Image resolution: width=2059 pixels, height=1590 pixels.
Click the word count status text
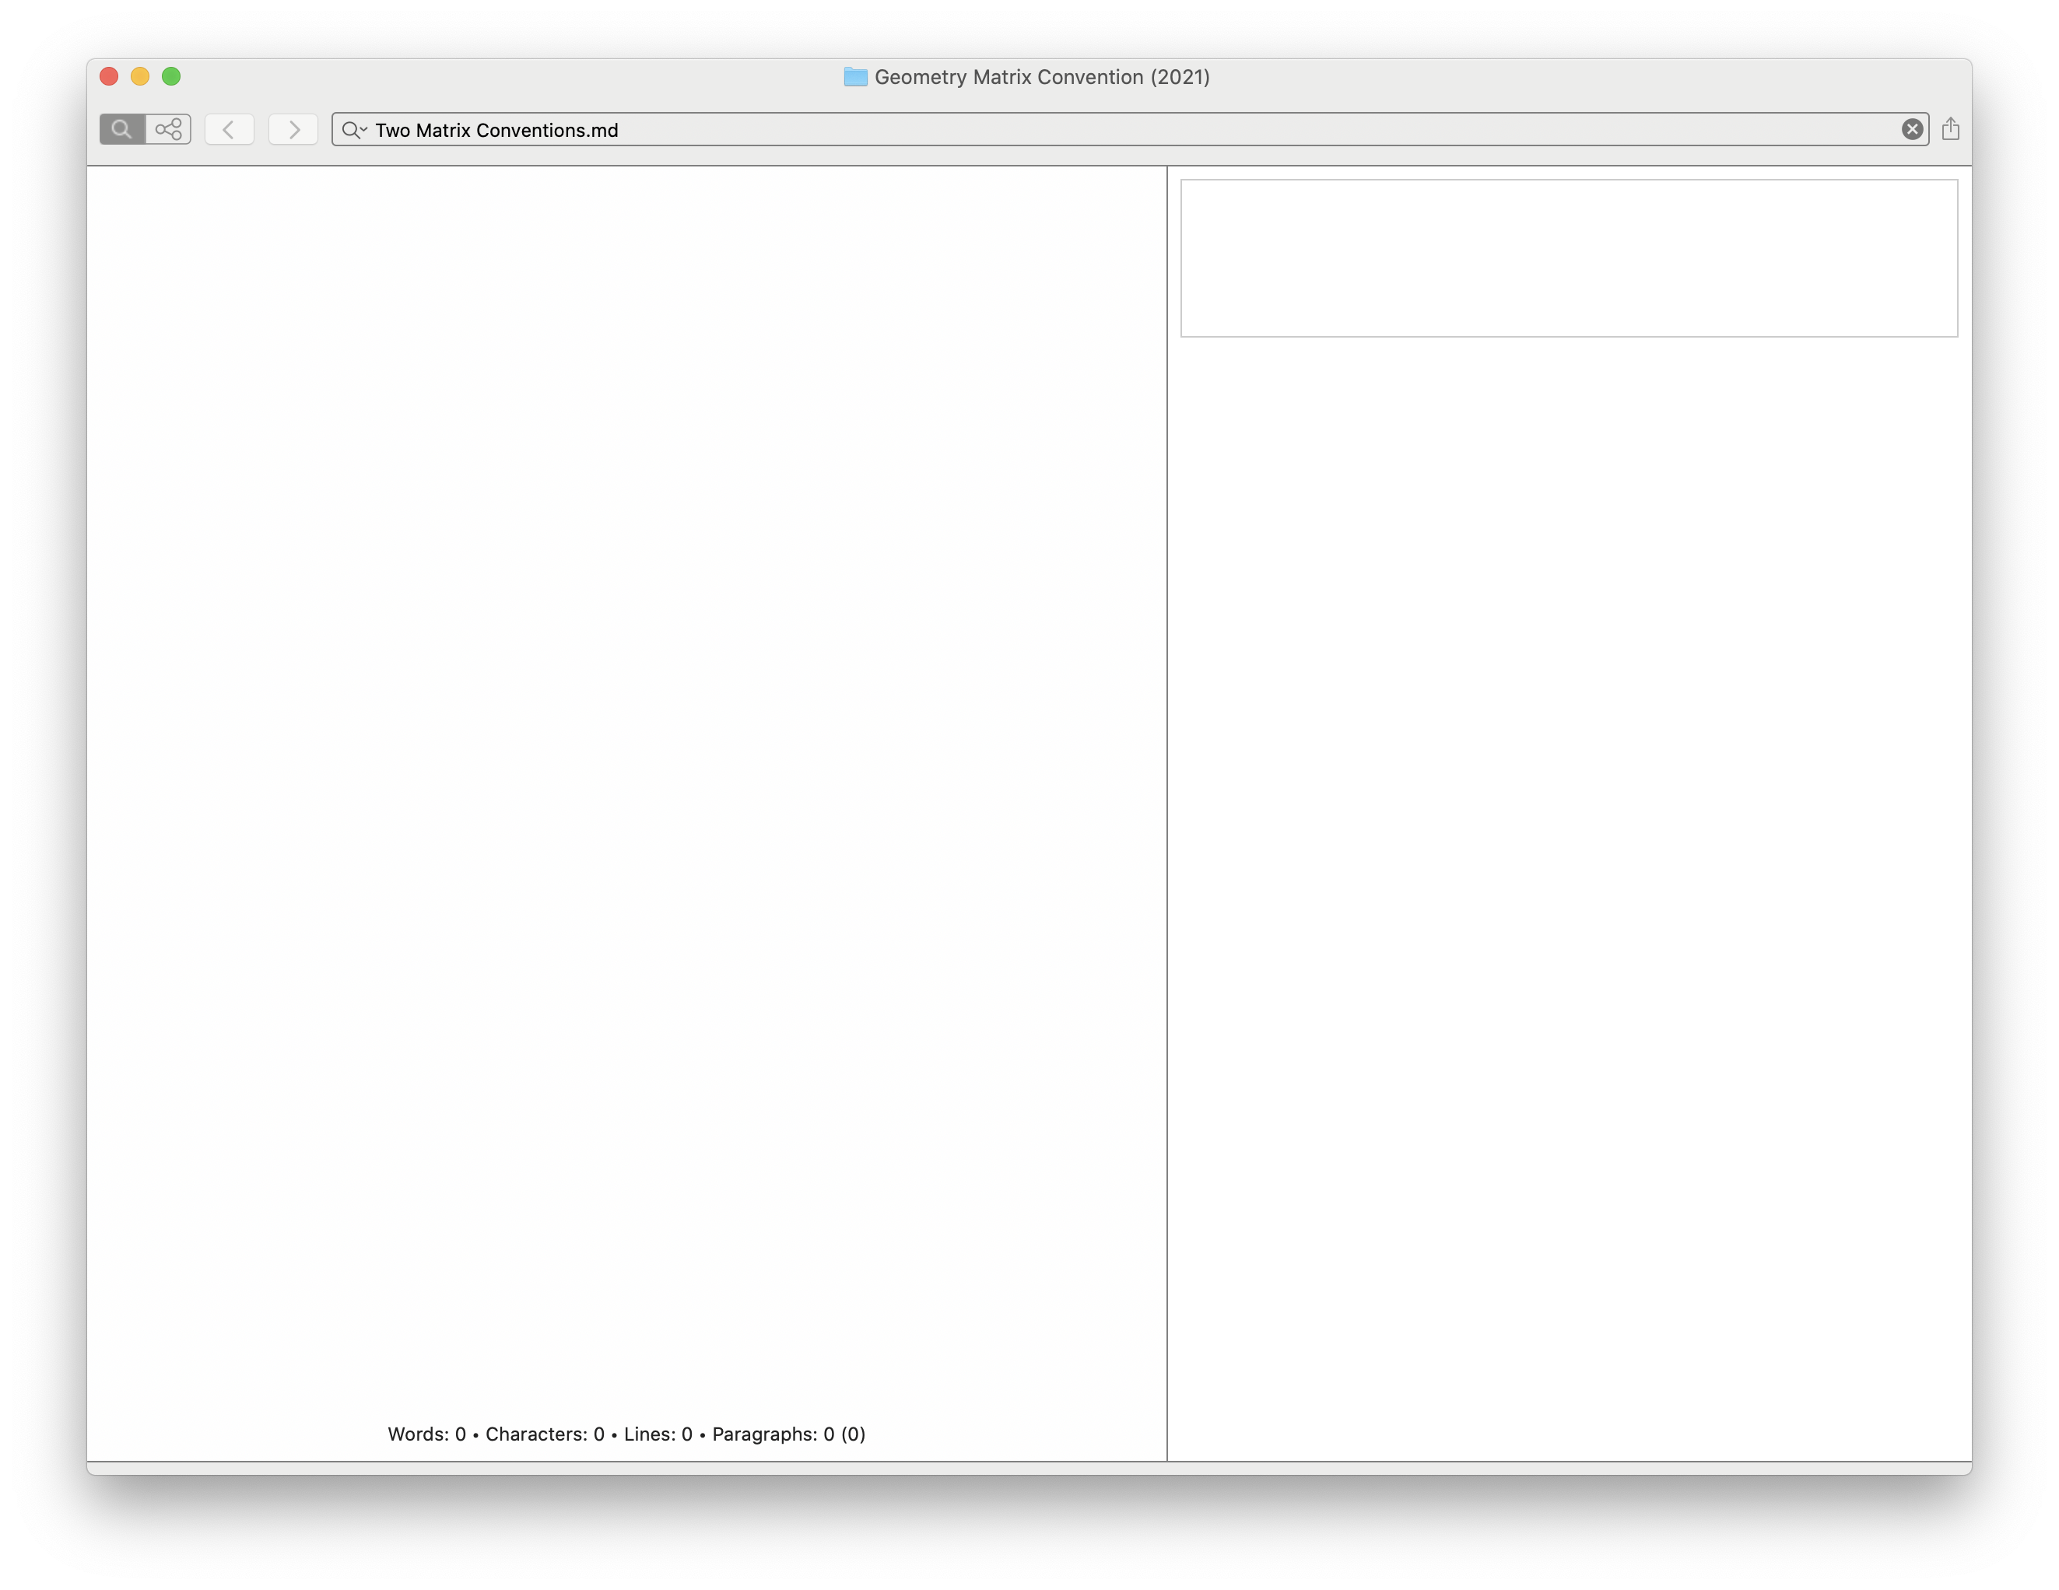pos(626,1434)
